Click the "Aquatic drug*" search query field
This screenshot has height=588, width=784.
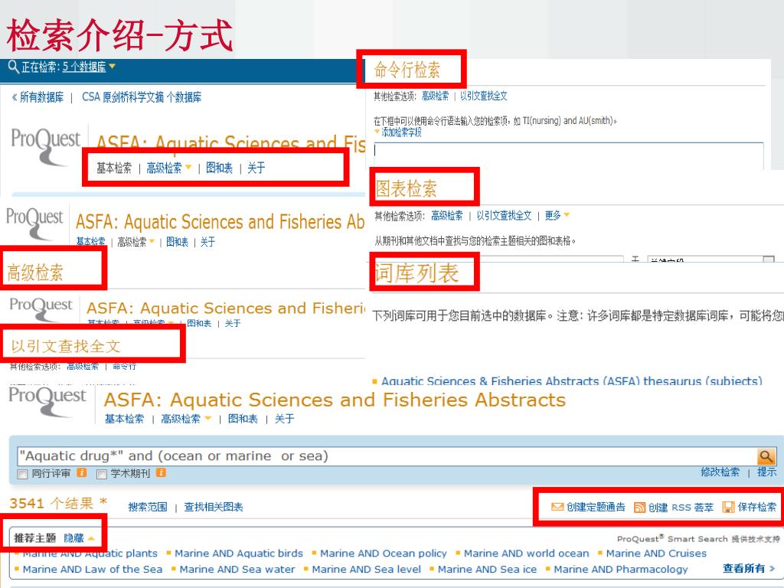[387, 456]
